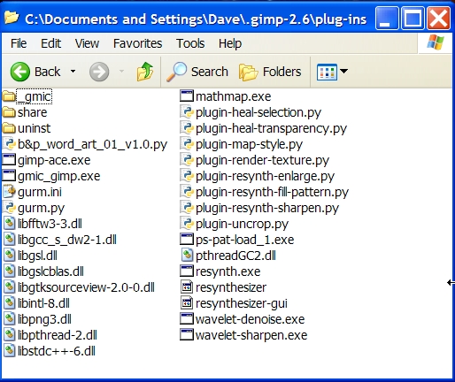Click the plugin-heal-selection.py Python icon
The width and height of the screenshot is (455, 382).
click(187, 112)
